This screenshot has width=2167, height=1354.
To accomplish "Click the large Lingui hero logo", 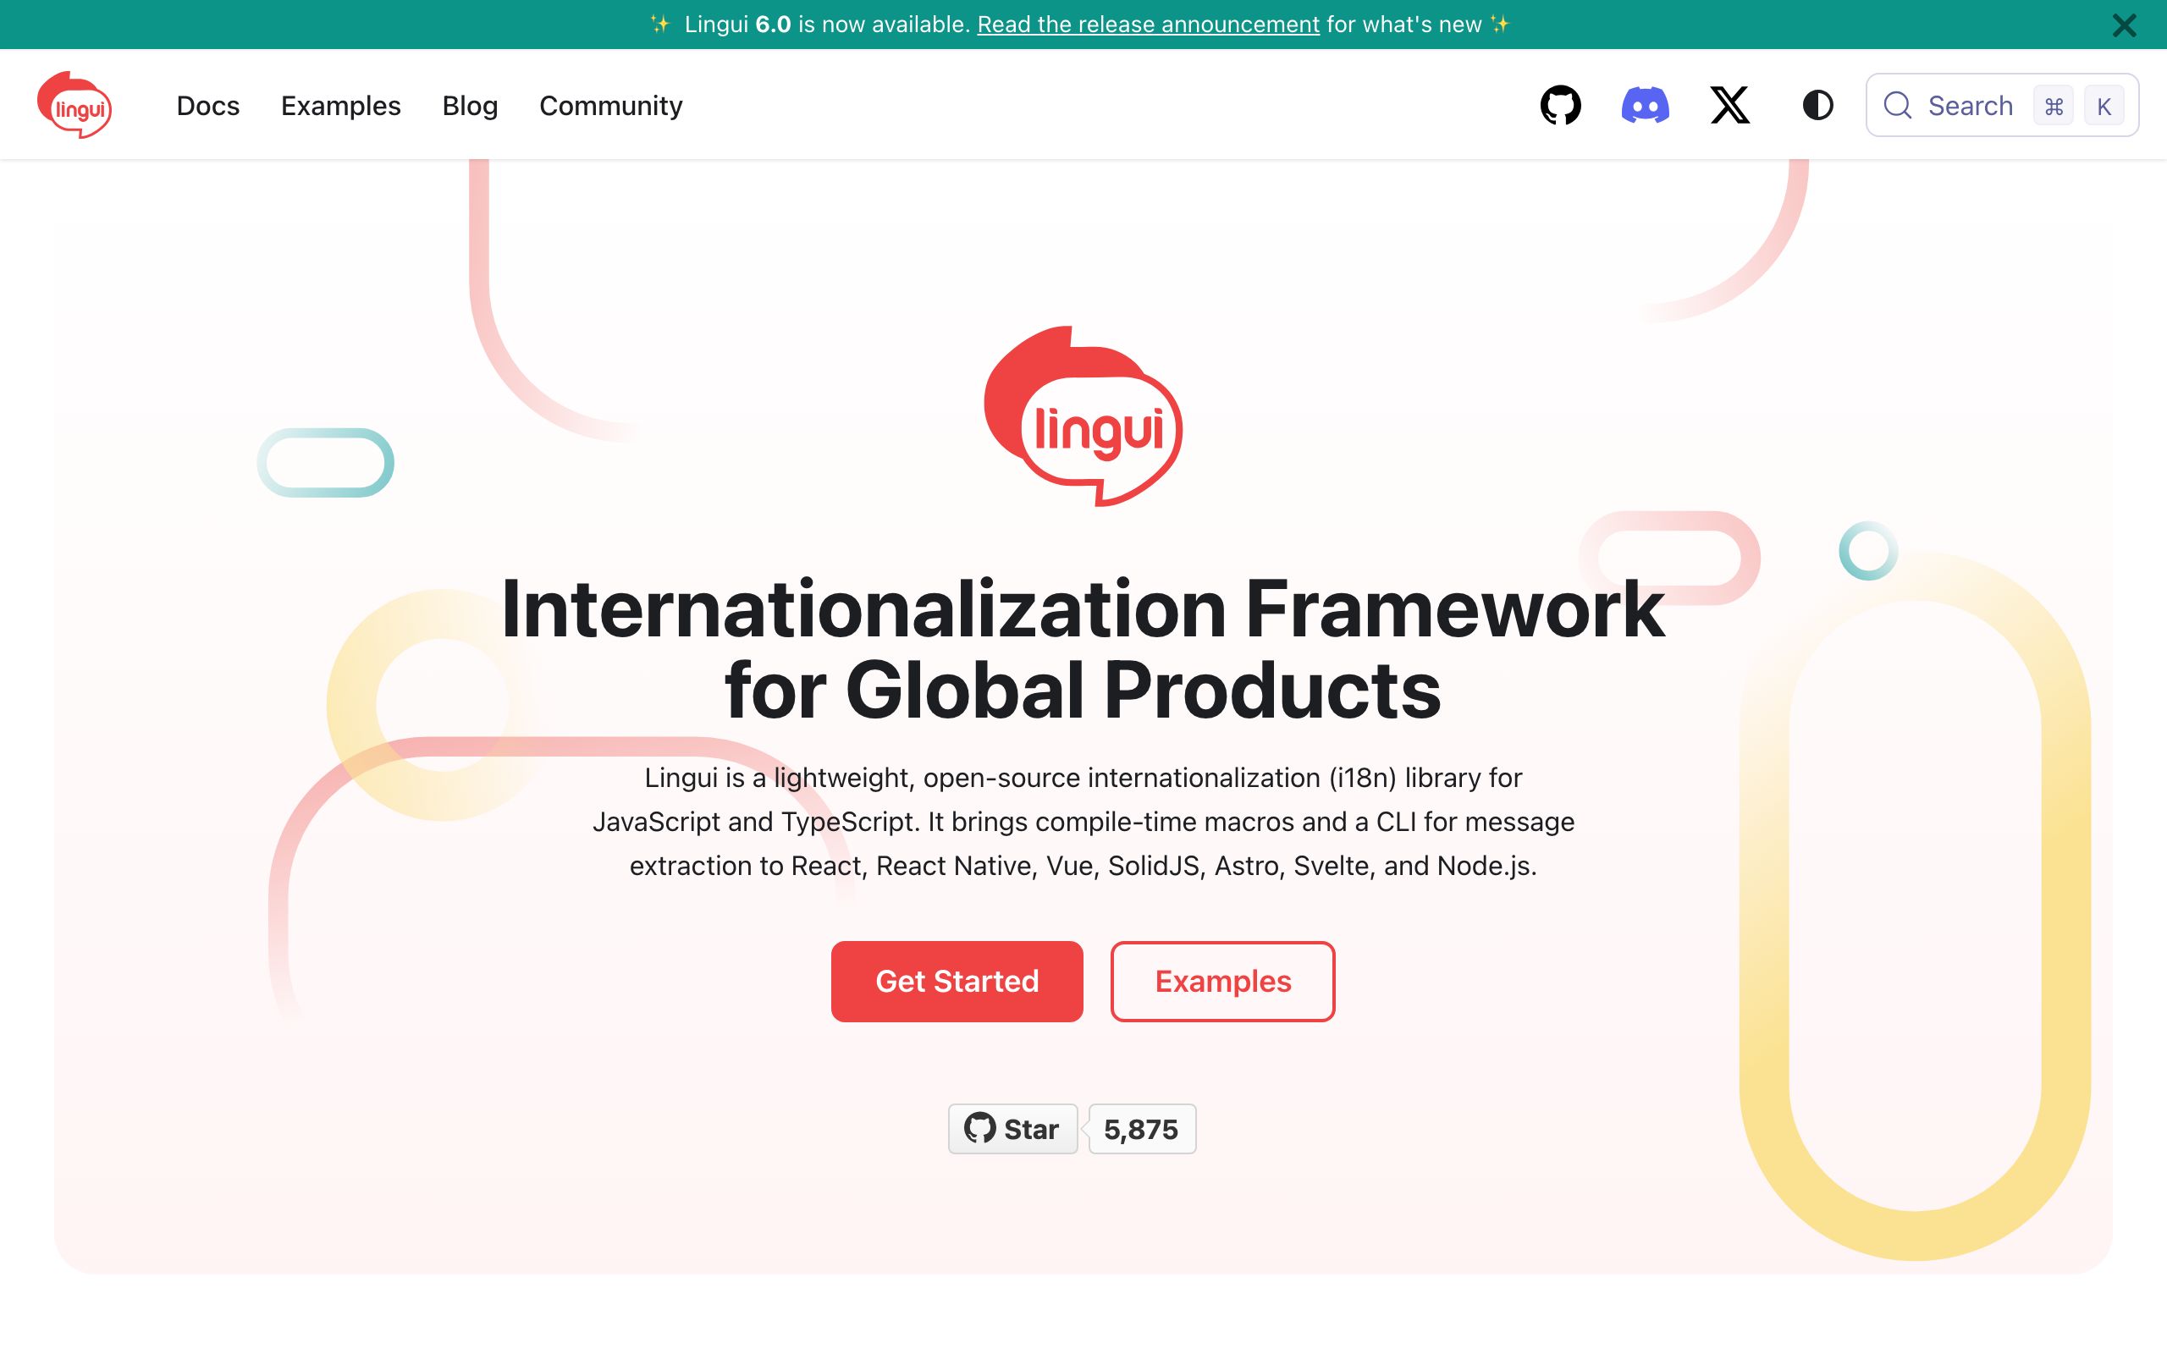I will pyautogui.click(x=1083, y=416).
